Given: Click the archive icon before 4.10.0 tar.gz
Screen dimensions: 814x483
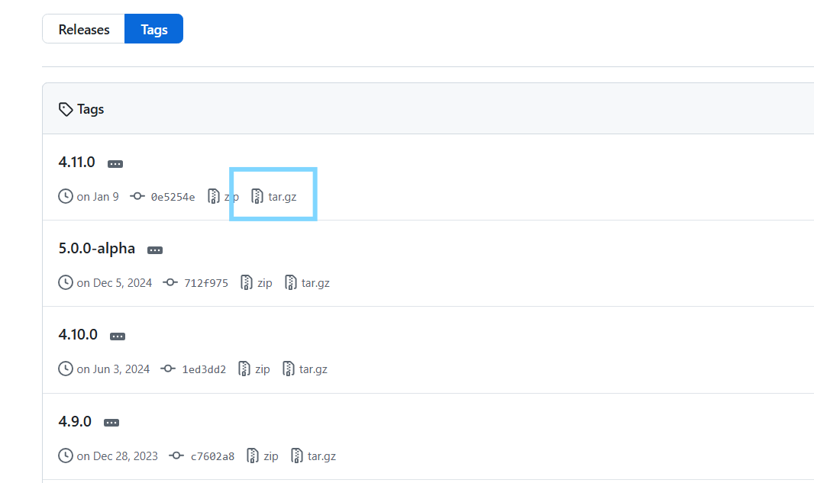Looking at the screenshot, I should 289,369.
